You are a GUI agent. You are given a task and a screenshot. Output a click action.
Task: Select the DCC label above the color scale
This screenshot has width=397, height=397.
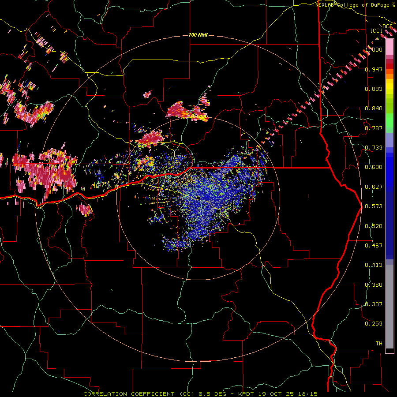[x=388, y=26]
